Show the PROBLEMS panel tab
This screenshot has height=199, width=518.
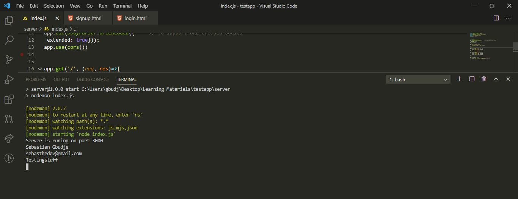(x=36, y=79)
